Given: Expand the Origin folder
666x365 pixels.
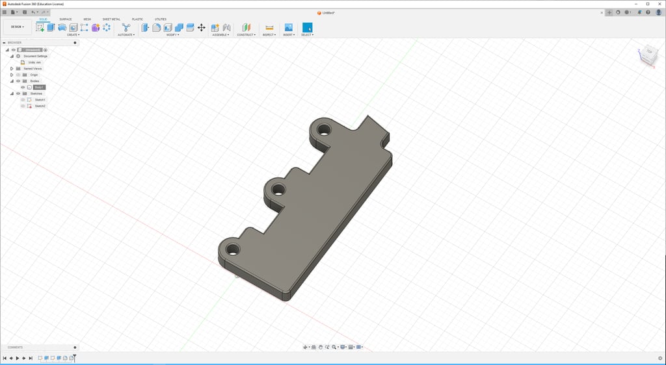Looking at the screenshot, I should 12,75.
